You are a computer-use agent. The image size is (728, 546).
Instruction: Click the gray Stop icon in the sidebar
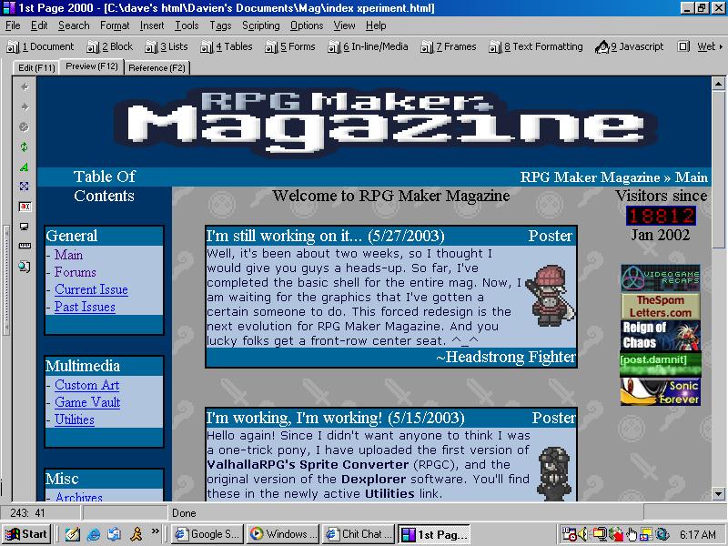tap(25, 126)
